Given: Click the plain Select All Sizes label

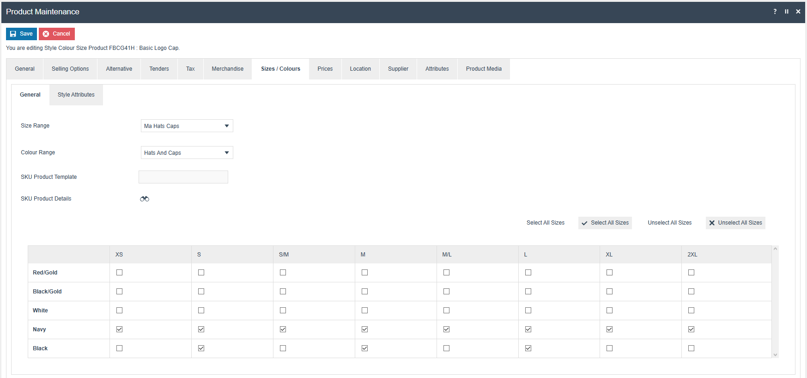Looking at the screenshot, I should pos(546,223).
